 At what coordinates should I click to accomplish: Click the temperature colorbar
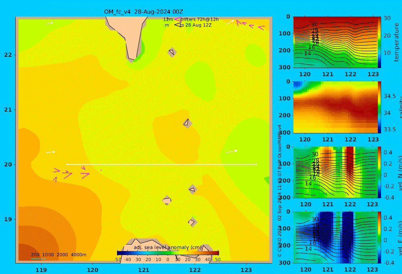pyautogui.click(x=379, y=42)
